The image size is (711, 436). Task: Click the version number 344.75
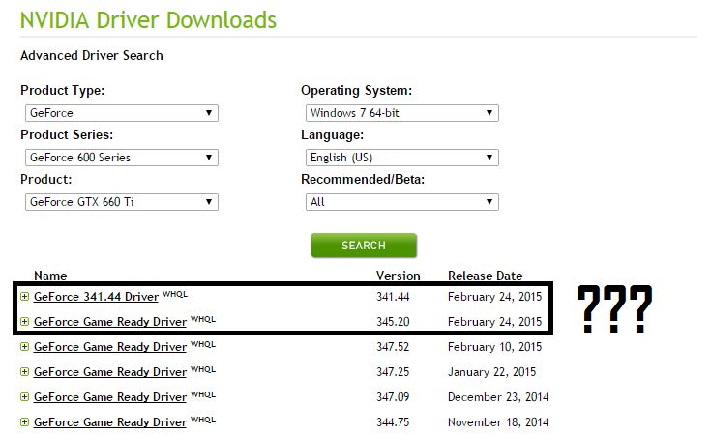coord(393,422)
